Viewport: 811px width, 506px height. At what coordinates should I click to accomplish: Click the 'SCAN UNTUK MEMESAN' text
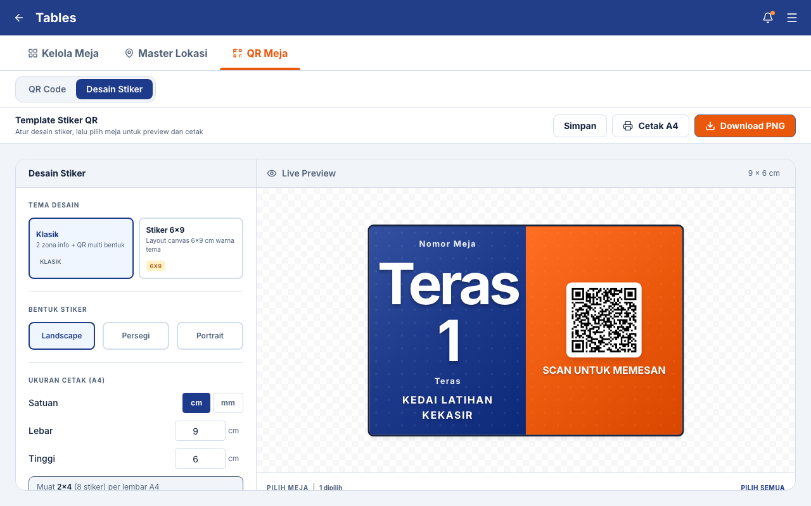604,371
